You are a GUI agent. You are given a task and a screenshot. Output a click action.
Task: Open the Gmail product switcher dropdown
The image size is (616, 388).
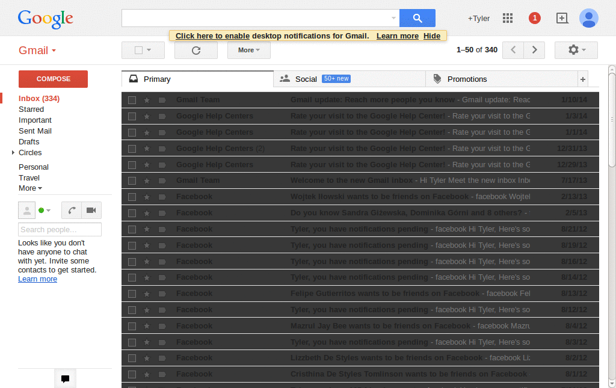(x=37, y=51)
